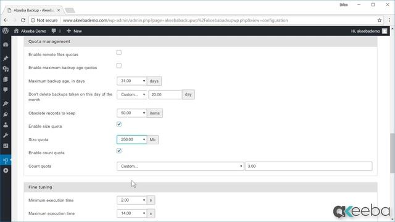Reload the page with refresh icon
Screen dimensions: 395x222
point(23,20)
